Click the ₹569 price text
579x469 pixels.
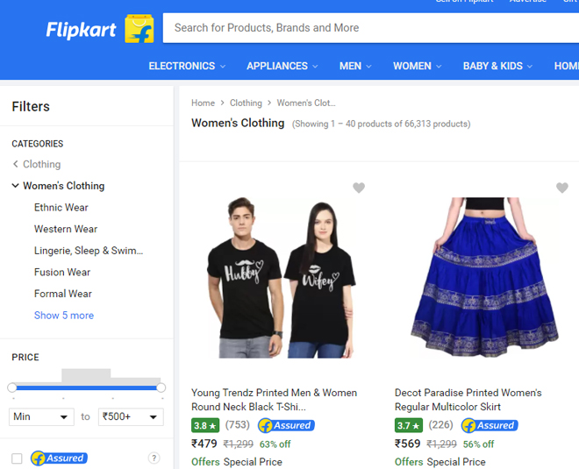pos(407,444)
